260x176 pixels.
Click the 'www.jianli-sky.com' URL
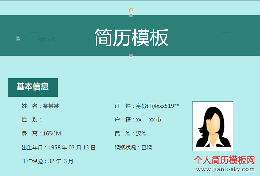(x=225, y=169)
